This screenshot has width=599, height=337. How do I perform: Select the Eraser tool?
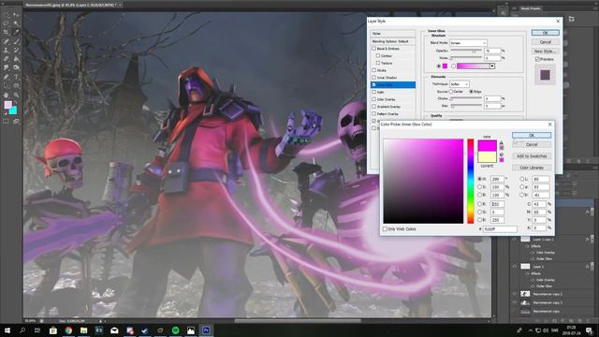click(7, 59)
